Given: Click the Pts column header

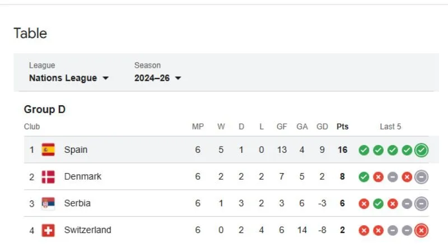Looking at the screenshot, I should pyautogui.click(x=342, y=127).
